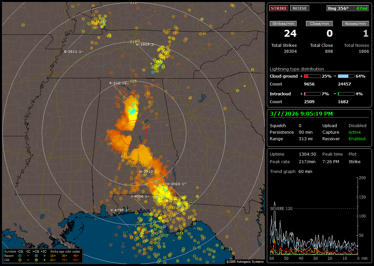Click the old +IC yellow plus symbol
The height and width of the screenshot is (266, 374).
click(x=44, y=259)
